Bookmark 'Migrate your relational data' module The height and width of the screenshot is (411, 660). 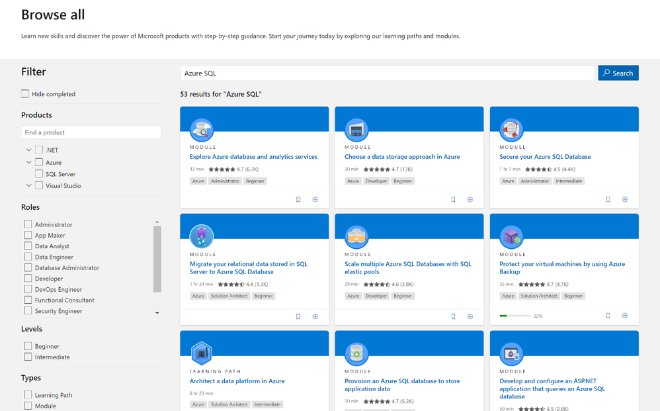pyautogui.click(x=298, y=316)
